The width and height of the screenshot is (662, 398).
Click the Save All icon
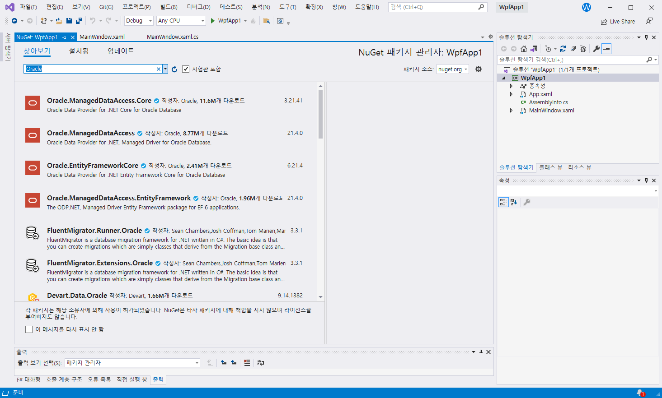tap(79, 21)
